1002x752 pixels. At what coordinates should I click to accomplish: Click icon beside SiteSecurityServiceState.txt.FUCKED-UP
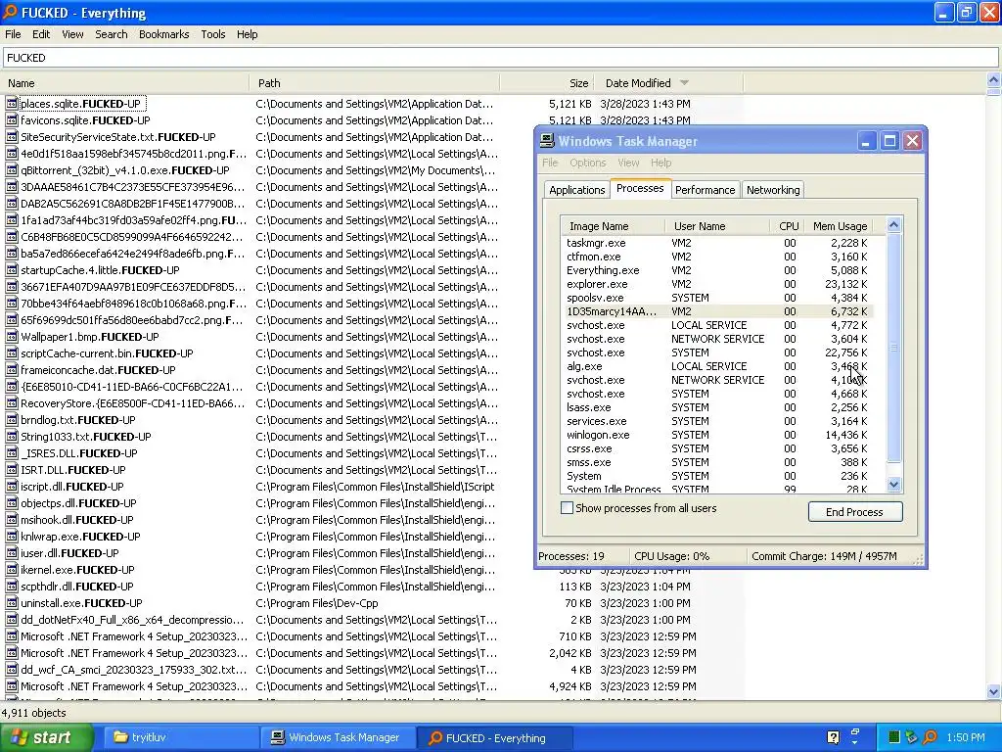12,137
